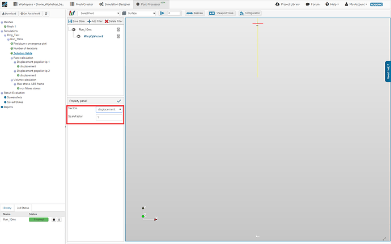Open the von Mises stress result
The width and height of the screenshot is (391, 244).
coord(30,88)
